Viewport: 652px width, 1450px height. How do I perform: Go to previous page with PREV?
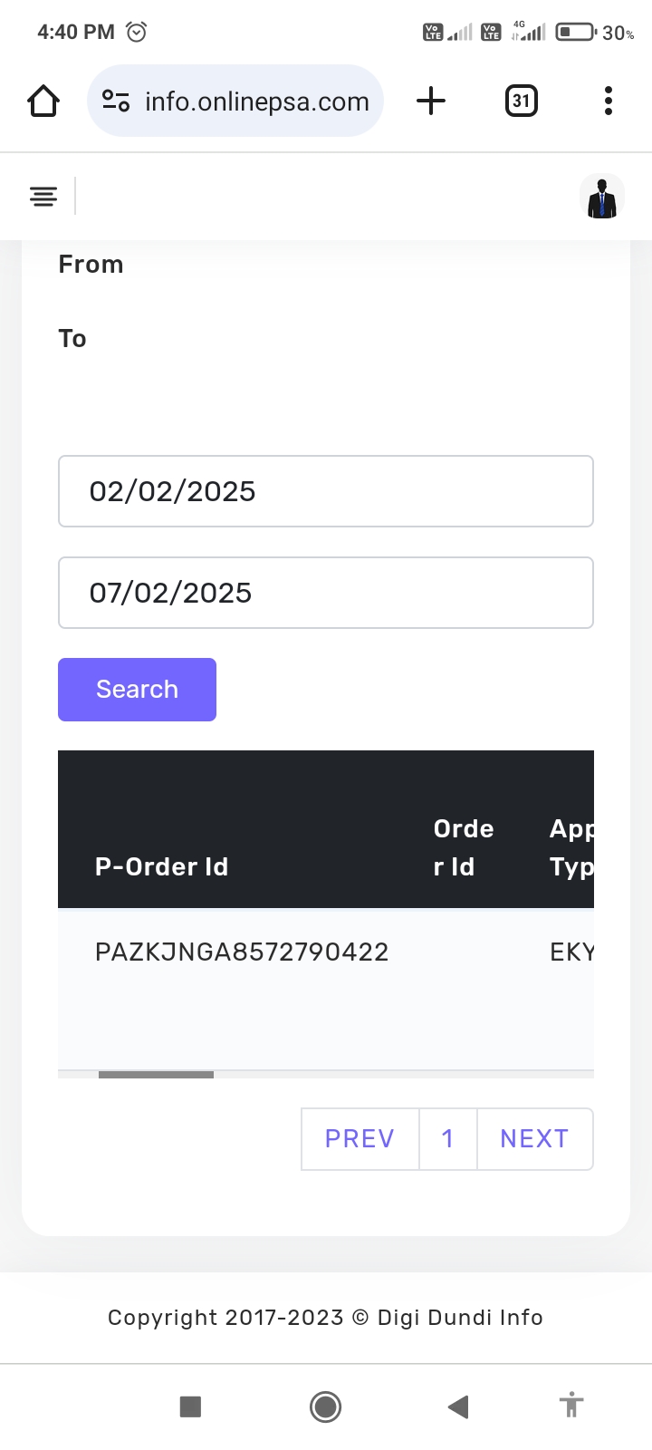(360, 1138)
